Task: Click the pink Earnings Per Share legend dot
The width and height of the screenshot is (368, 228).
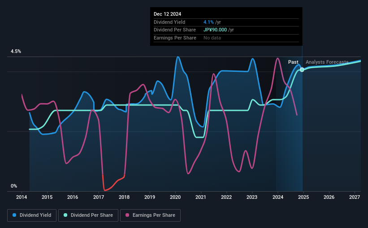Action: [127, 215]
